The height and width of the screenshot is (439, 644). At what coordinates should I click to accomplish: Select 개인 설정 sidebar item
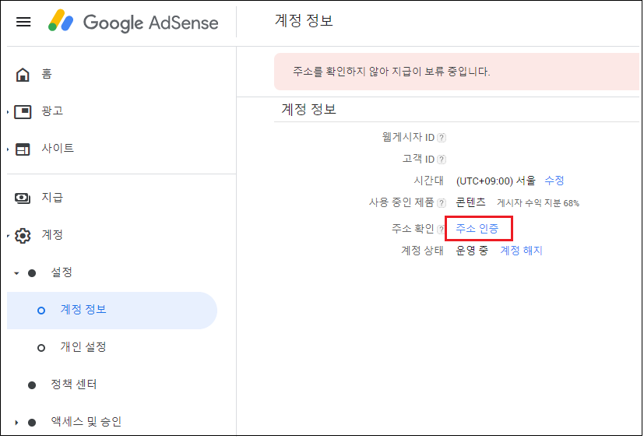[83, 347]
